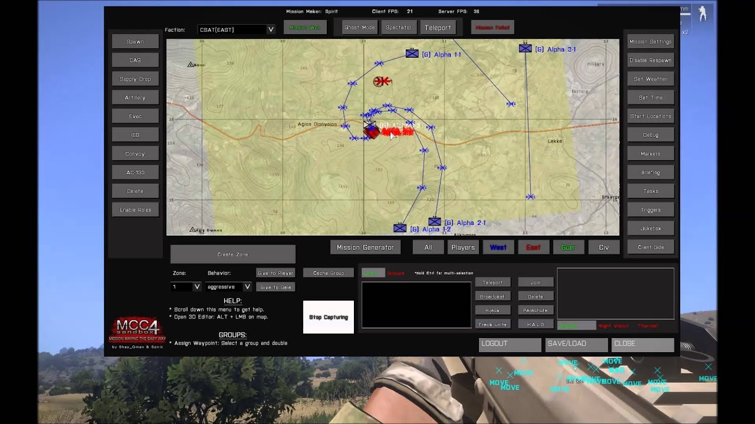Open the Evac menu

click(x=135, y=116)
